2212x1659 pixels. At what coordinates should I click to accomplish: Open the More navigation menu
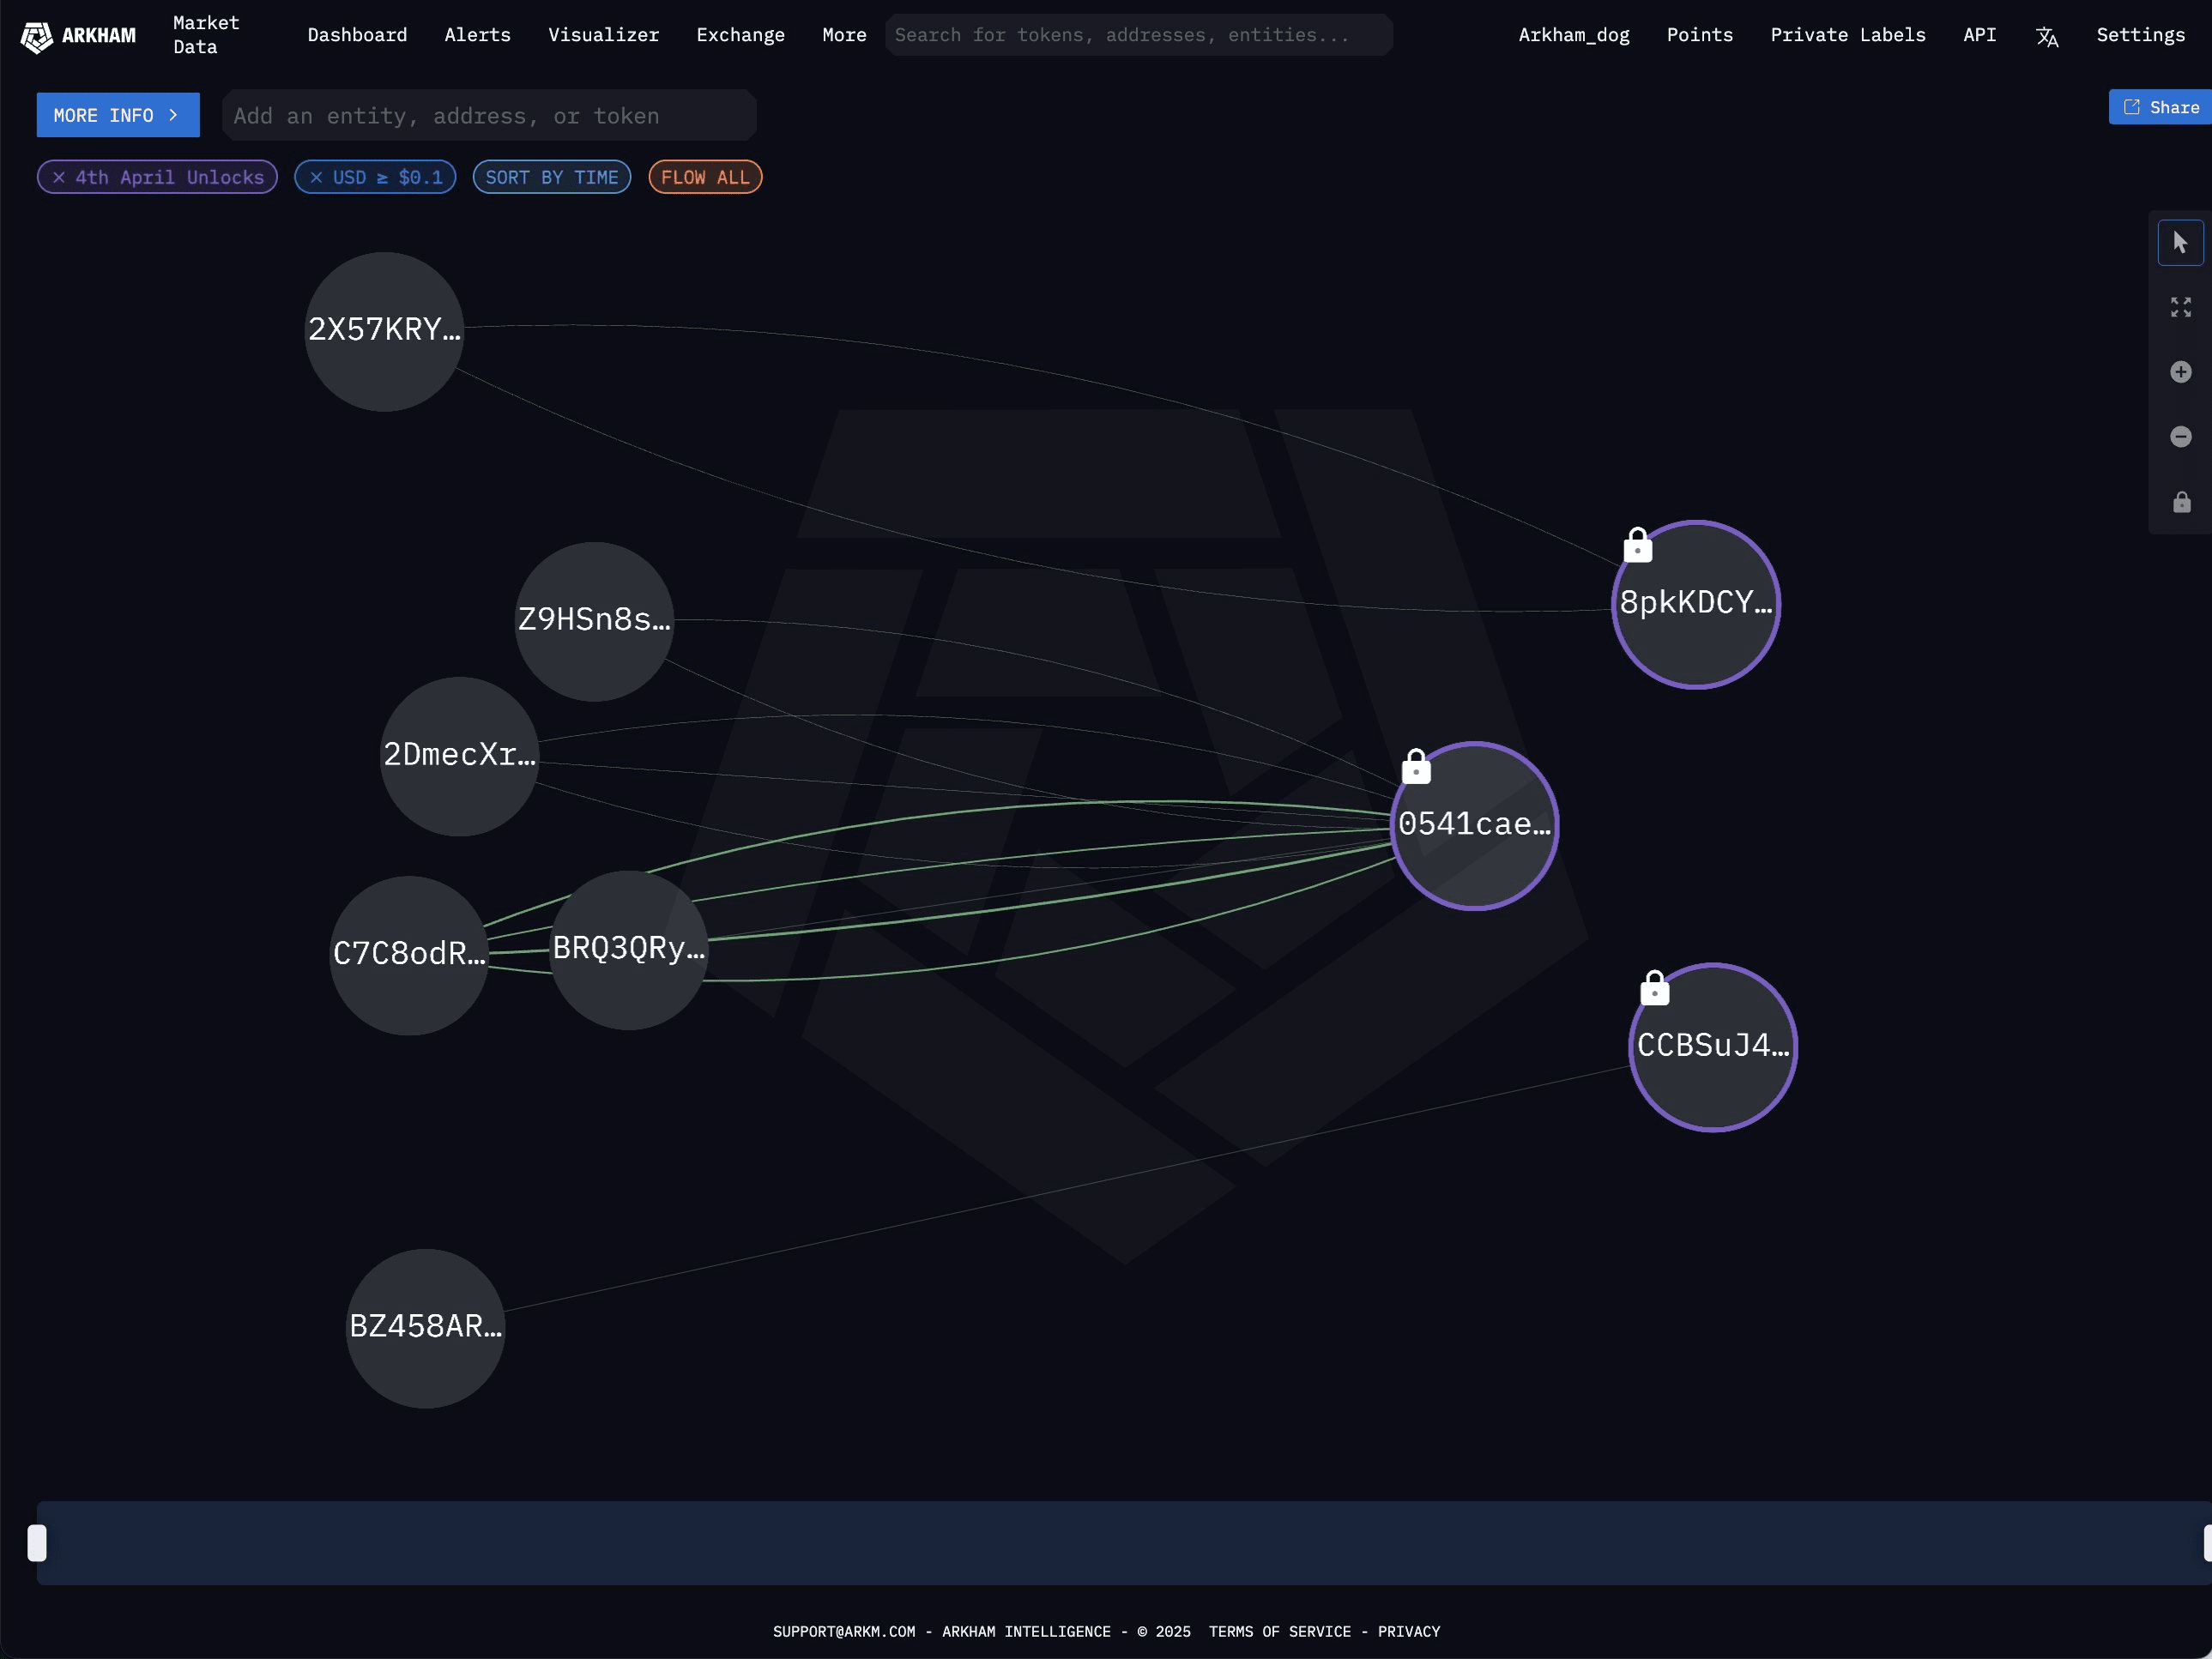tap(843, 35)
